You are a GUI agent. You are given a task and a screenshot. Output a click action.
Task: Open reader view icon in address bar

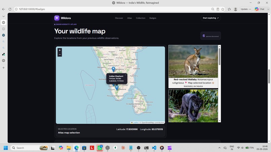pyautogui.click(x=218, y=9)
